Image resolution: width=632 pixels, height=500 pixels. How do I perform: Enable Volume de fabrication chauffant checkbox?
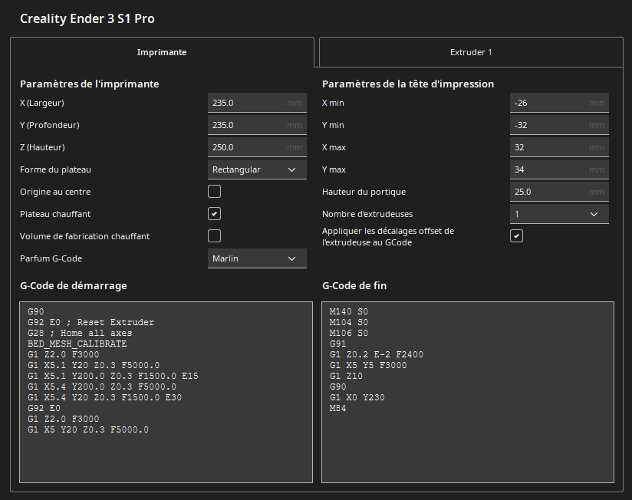pyautogui.click(x=215, y=235)
